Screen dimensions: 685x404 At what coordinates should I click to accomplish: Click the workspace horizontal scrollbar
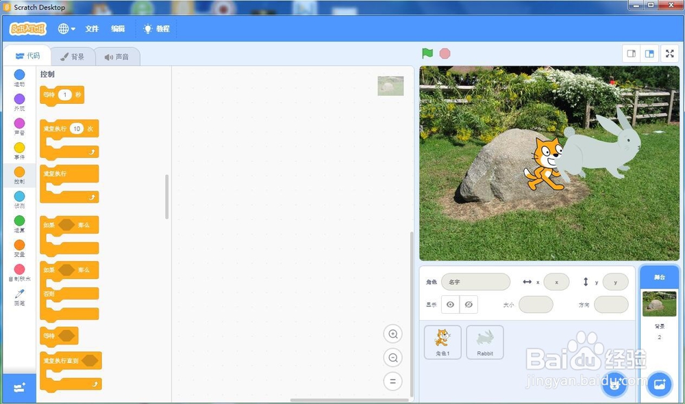[349, 400]
